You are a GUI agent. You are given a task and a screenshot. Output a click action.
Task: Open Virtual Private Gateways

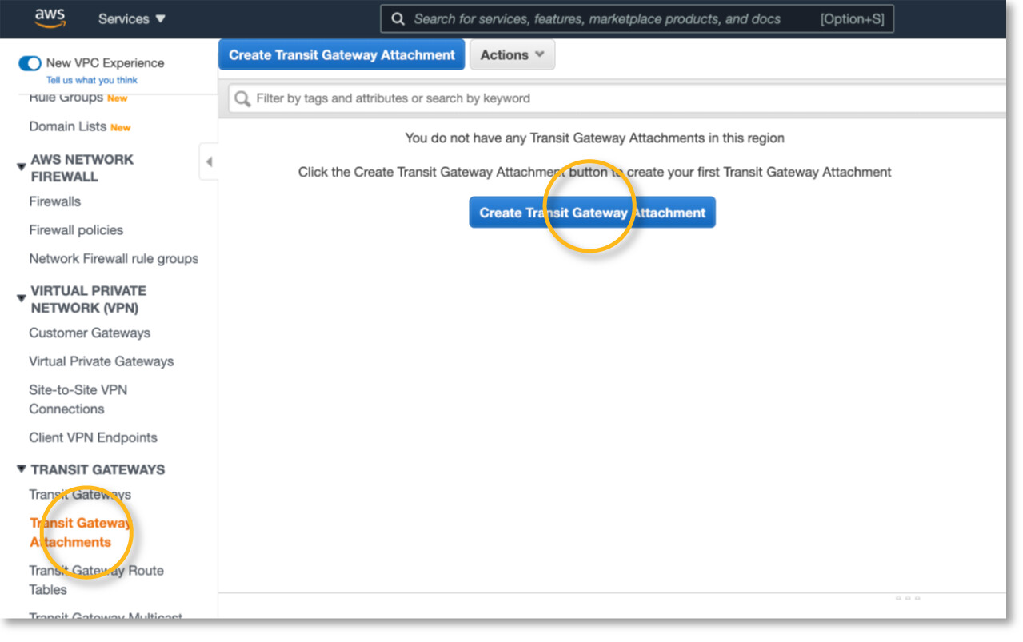[101, 361]
